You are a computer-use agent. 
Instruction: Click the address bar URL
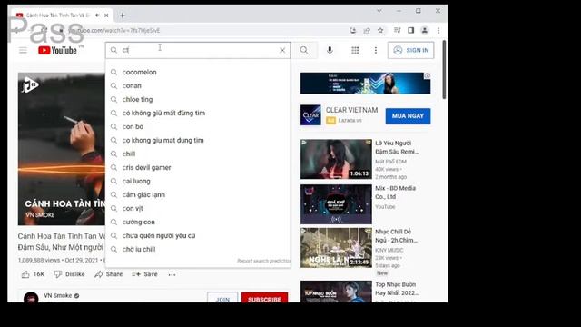click(115, 30)
